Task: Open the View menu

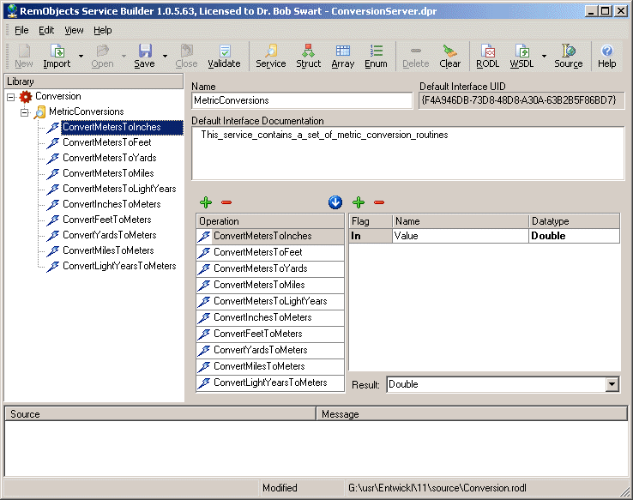Action: click(x=74, y=30)
